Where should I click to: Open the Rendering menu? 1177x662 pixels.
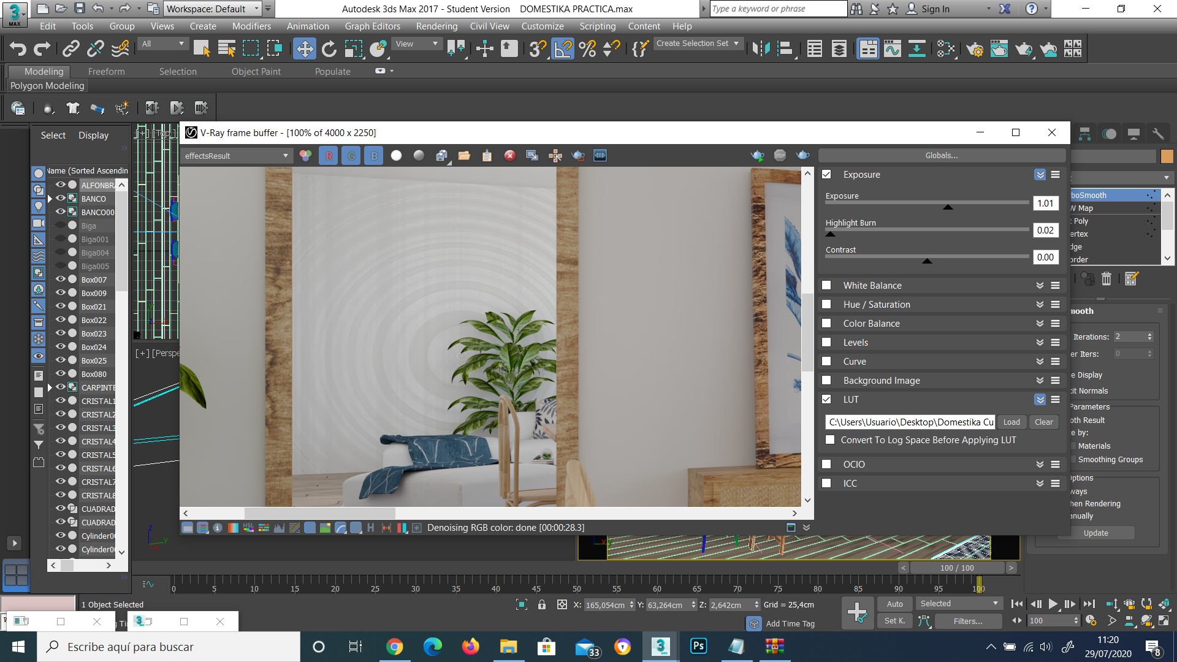[436, 26]
